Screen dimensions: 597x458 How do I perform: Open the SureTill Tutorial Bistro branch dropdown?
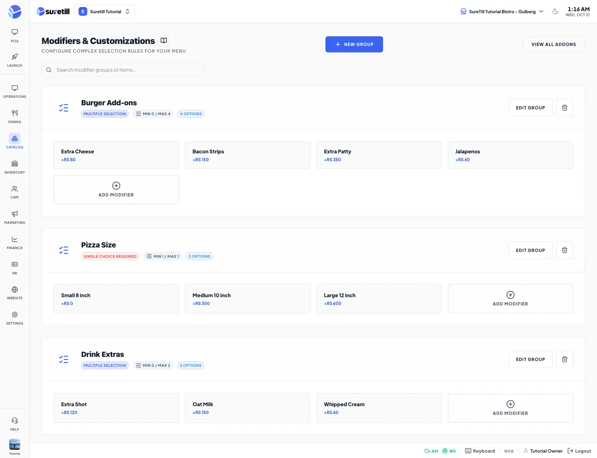pyautogui.click(x=502, y=12)
